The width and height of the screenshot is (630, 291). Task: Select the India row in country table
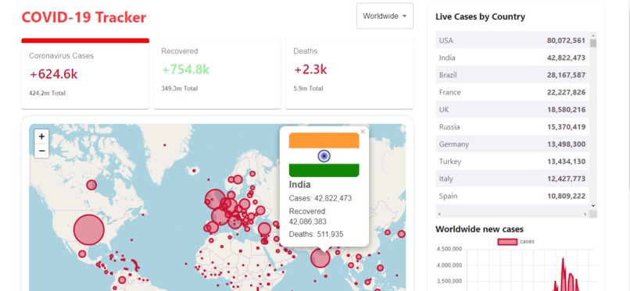click(512, 57)
